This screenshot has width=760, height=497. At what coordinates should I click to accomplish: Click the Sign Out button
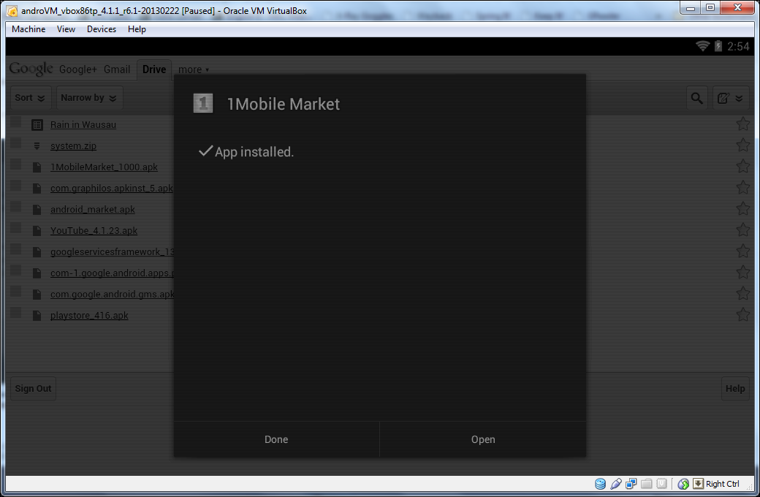coord(33,388)
